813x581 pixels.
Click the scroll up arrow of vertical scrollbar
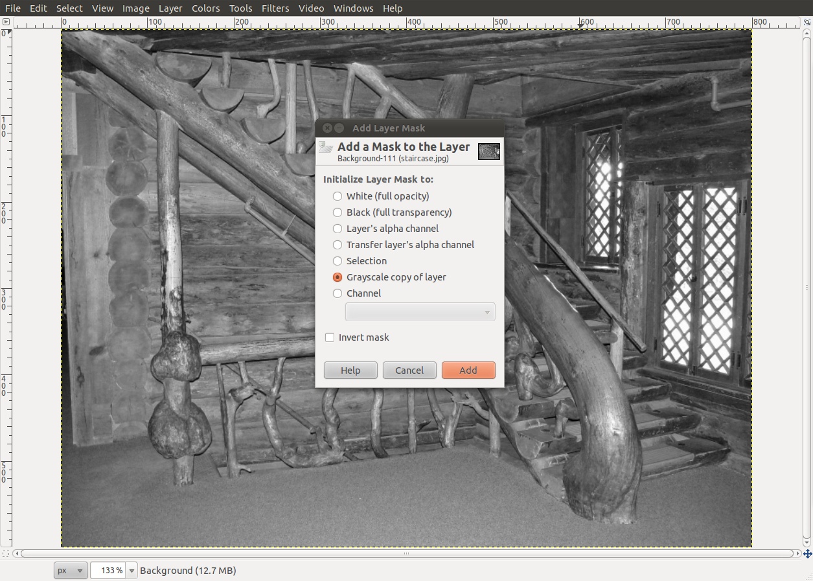coord(807,33)
